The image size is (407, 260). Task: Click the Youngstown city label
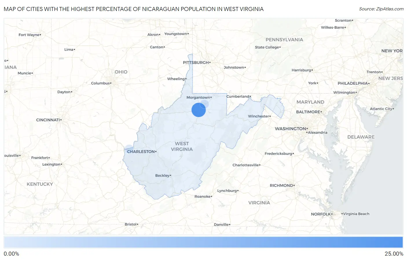pyautogui.click(x=176, y=34)
